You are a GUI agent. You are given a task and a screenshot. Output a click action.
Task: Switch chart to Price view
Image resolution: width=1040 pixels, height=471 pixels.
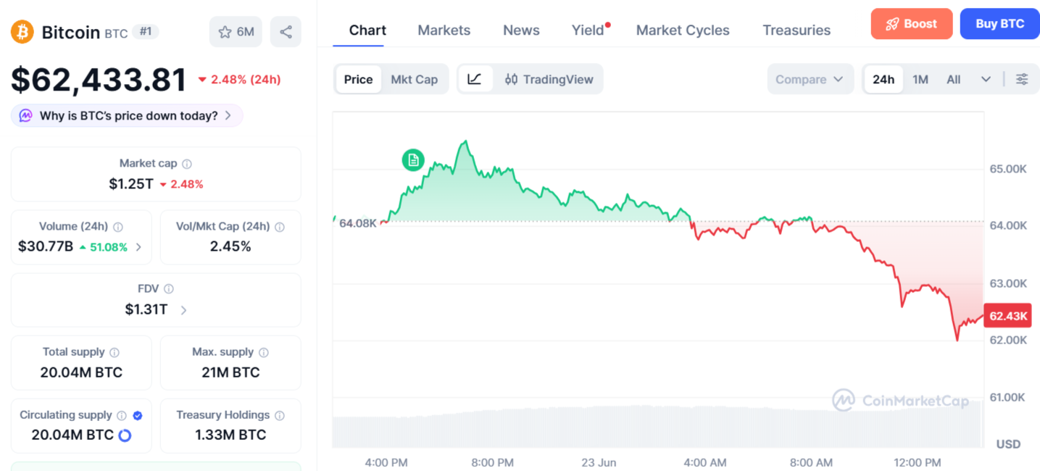(358, 79)
